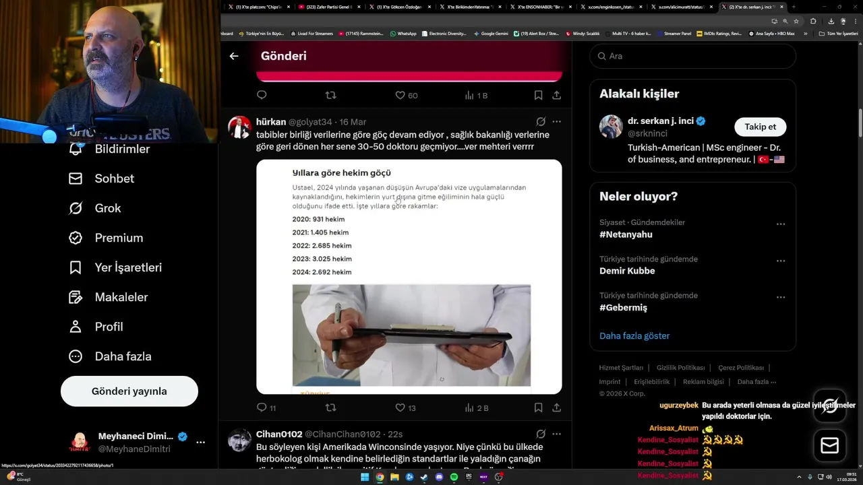Open Makaleler from the sidebar

tap(109, 297)
